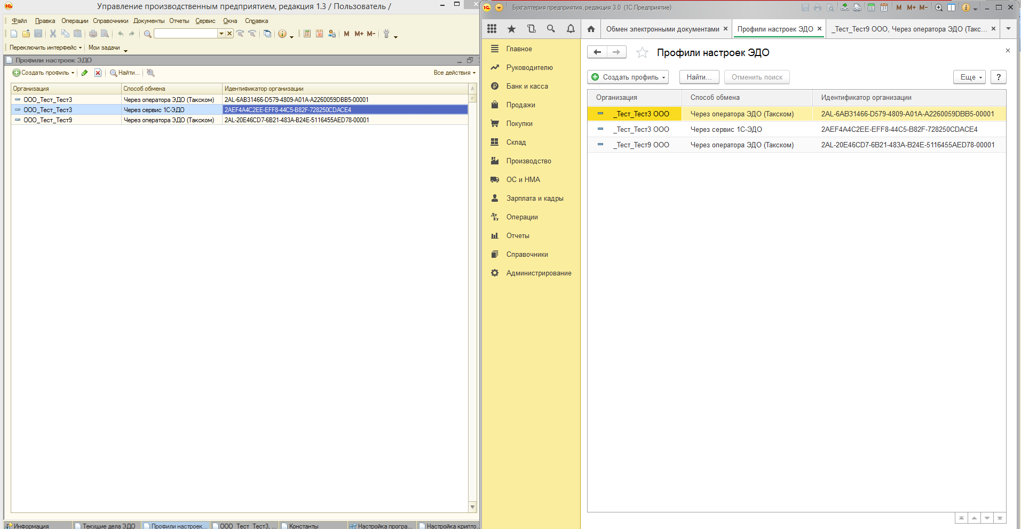
Task: Select the _Тест_Тест9 ООО profile row
Action: (643, 145)
